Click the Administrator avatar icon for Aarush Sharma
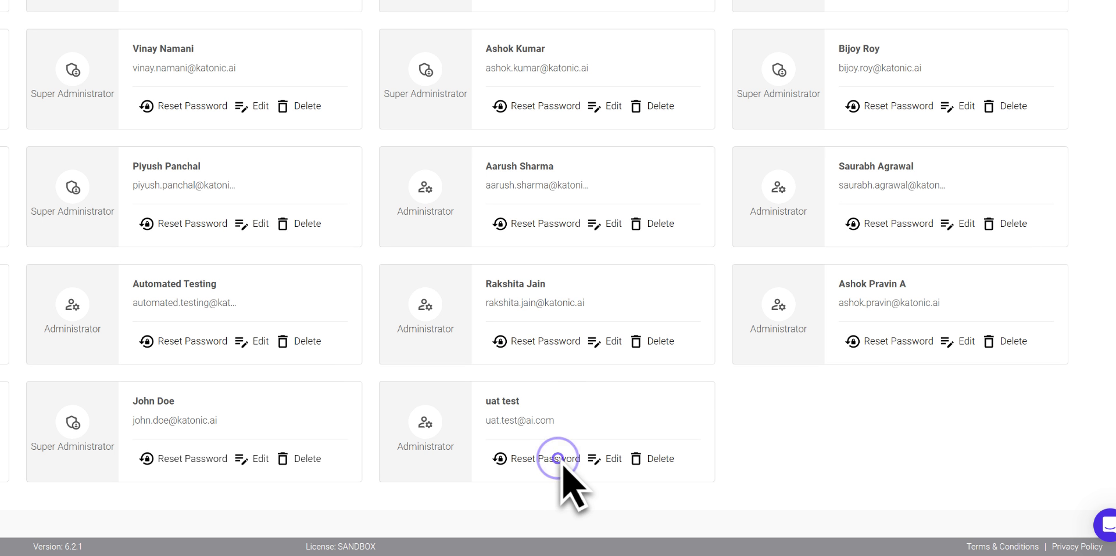Screen dimensions: 1116x556 pyautogui.click(x=425, y=187)
